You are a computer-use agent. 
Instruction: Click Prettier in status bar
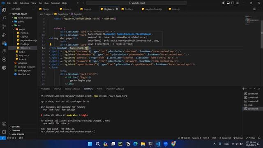click(250, 138)
